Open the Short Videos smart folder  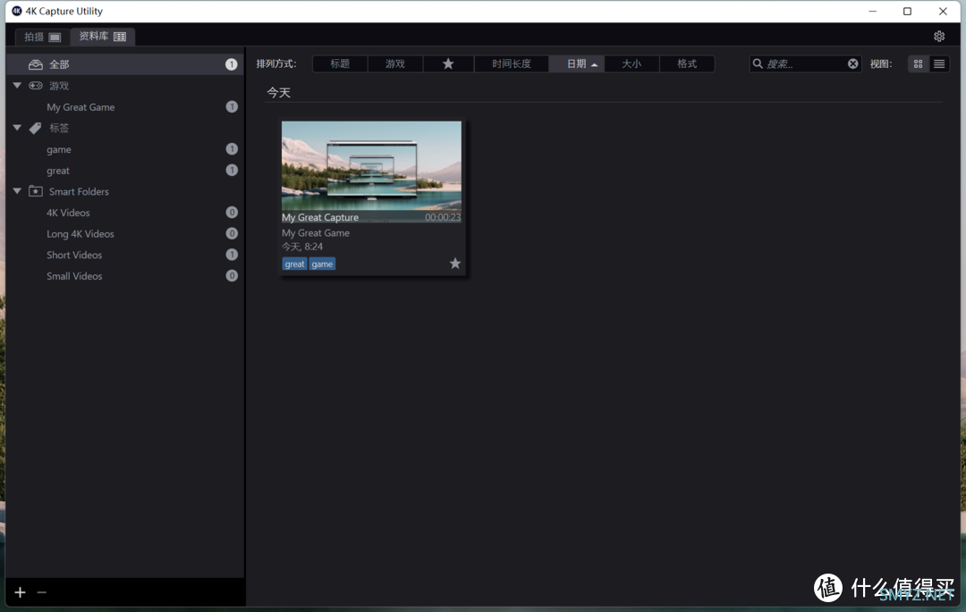pos(125,255)
